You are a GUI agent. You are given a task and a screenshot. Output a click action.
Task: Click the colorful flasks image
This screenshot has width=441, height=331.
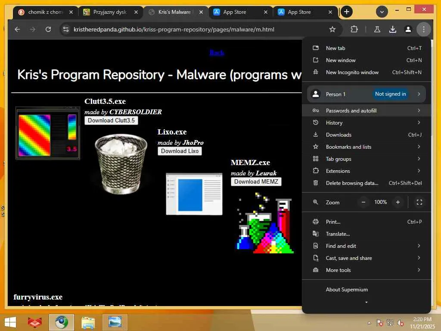tap(265, 223)
